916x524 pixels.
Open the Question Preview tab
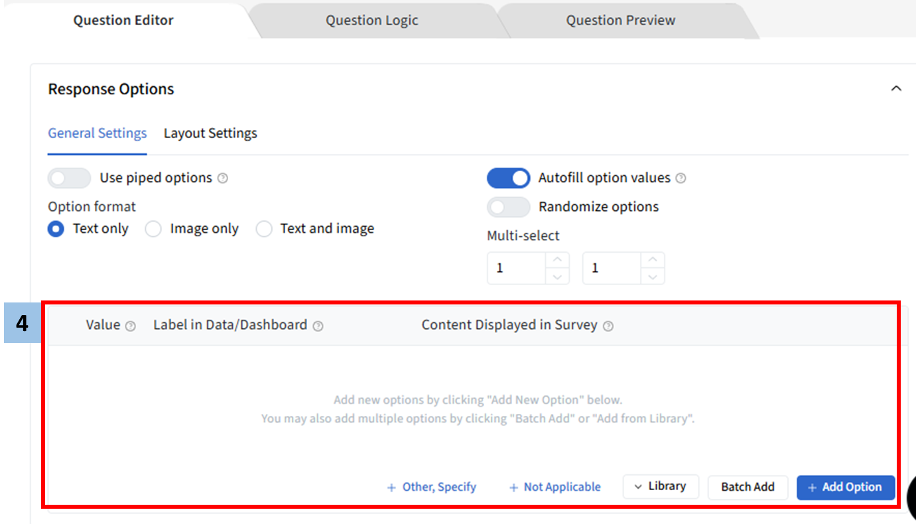click(620, 21)
